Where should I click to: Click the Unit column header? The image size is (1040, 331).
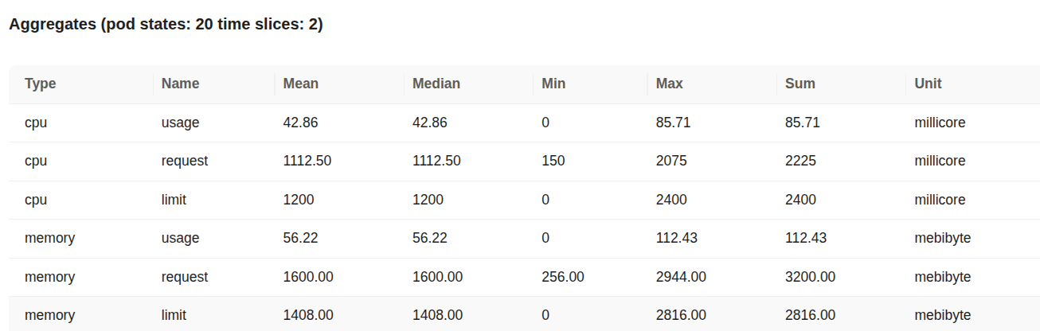[929, 84]
